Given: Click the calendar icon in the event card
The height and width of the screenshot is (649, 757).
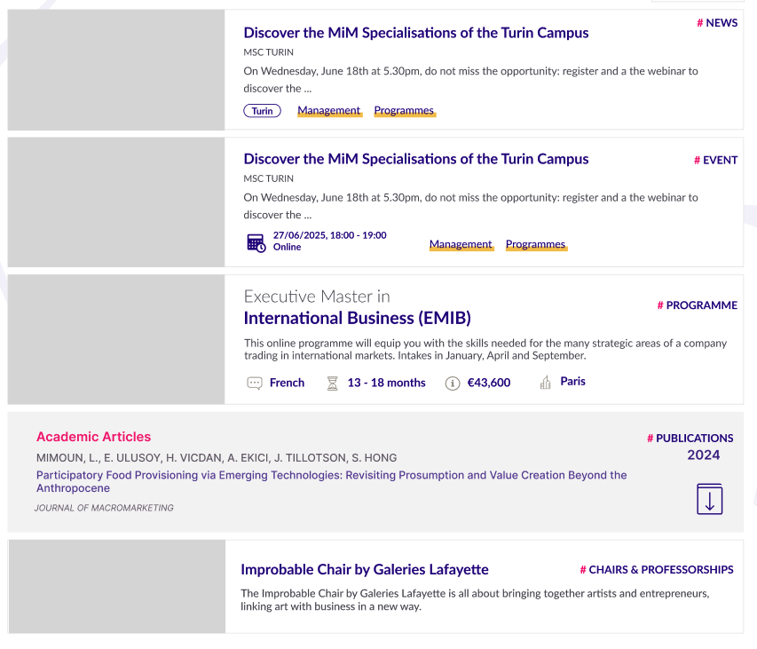Looking at the screenshot, I should point(256,242).
